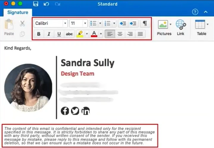
Task: Align text left
Action: (x=110, y=34)
